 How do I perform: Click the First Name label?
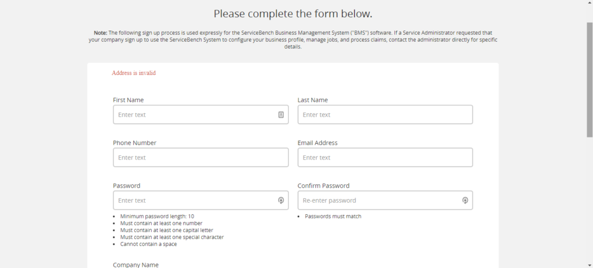tap(128, 100)
